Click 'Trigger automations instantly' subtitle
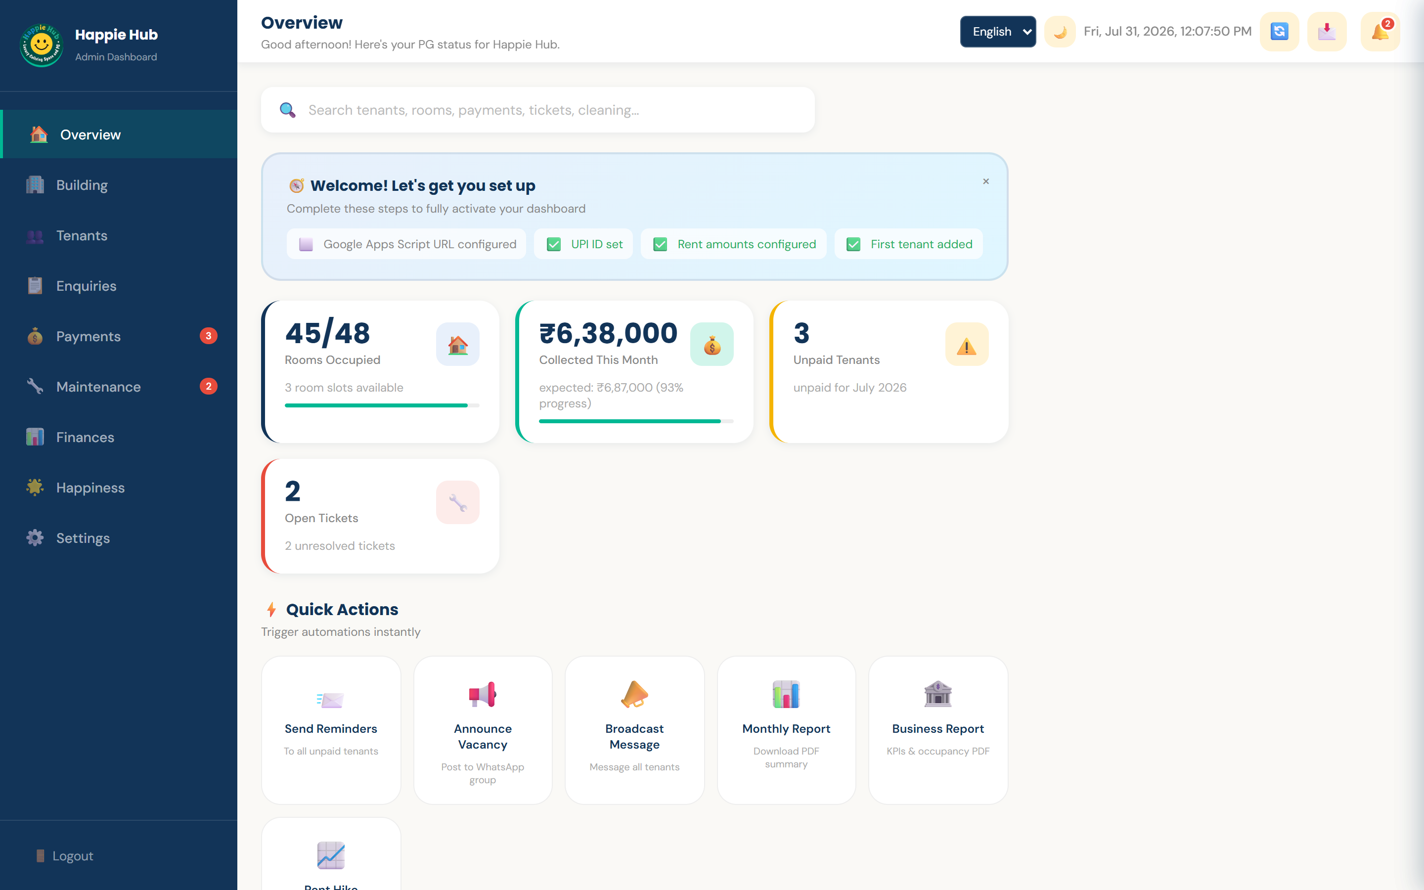 [x=341, y=631]
